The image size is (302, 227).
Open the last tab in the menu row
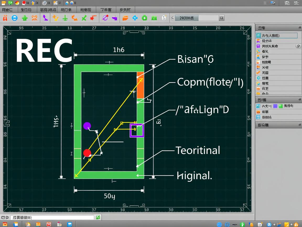(125, 10)
